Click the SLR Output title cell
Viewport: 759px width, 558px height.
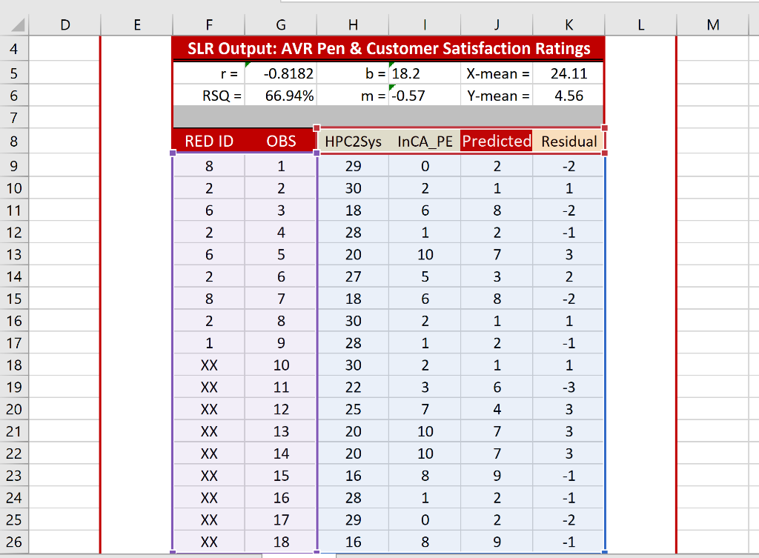click(388, 48)
